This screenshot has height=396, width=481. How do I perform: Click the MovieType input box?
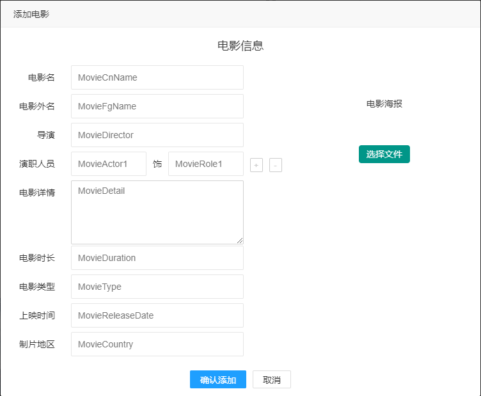(157, 287)
